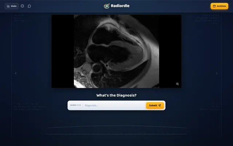Click the Radiordle logo icon
The height and width of the screenshot is (146, 233).
tap(107, 6)
